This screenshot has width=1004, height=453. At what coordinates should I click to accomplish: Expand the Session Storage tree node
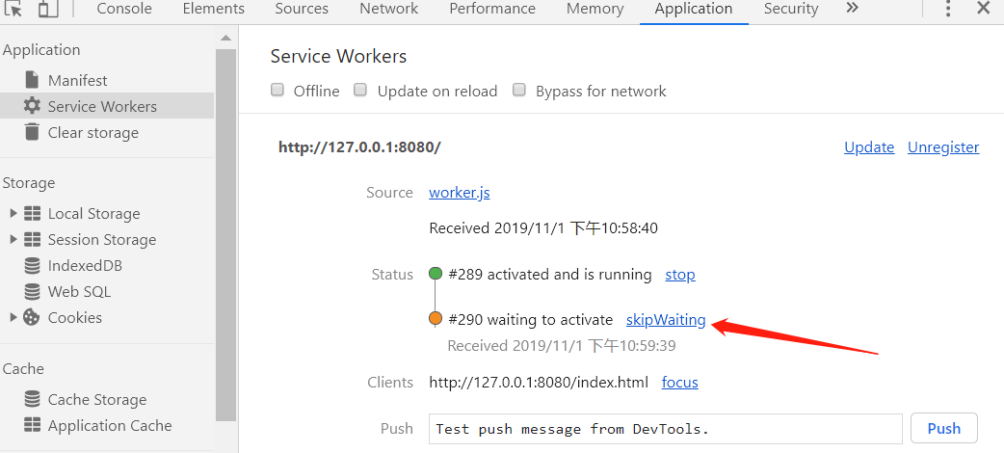tap(13, 240)
